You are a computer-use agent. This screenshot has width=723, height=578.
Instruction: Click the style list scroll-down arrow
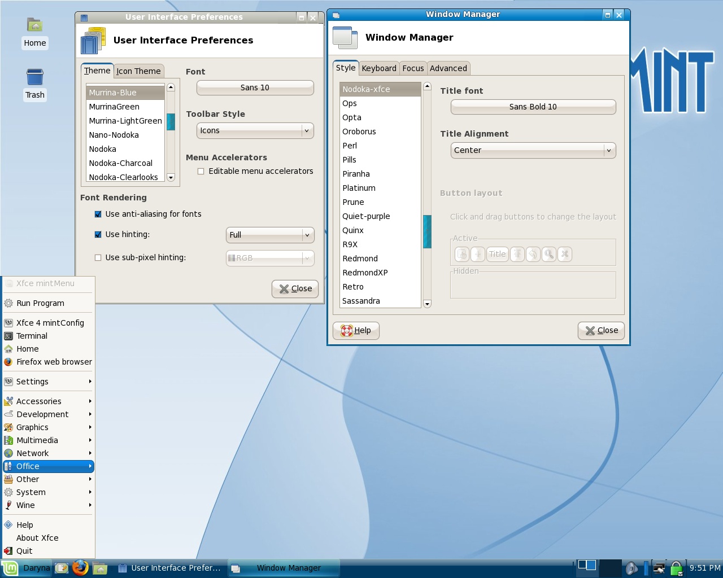tap(427, 304)
